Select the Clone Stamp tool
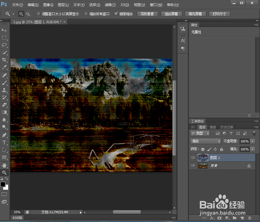 tap(4, 90)
